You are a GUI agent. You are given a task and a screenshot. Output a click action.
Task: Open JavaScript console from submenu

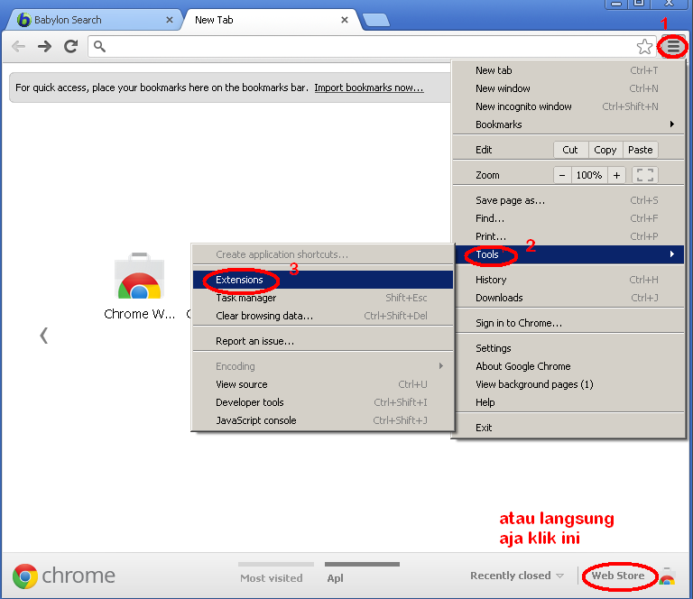point(323,420)
